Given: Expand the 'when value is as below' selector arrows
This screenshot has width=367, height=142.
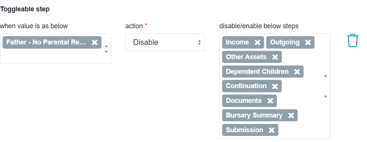Looking at the screenshot, I should pos(106,49).
